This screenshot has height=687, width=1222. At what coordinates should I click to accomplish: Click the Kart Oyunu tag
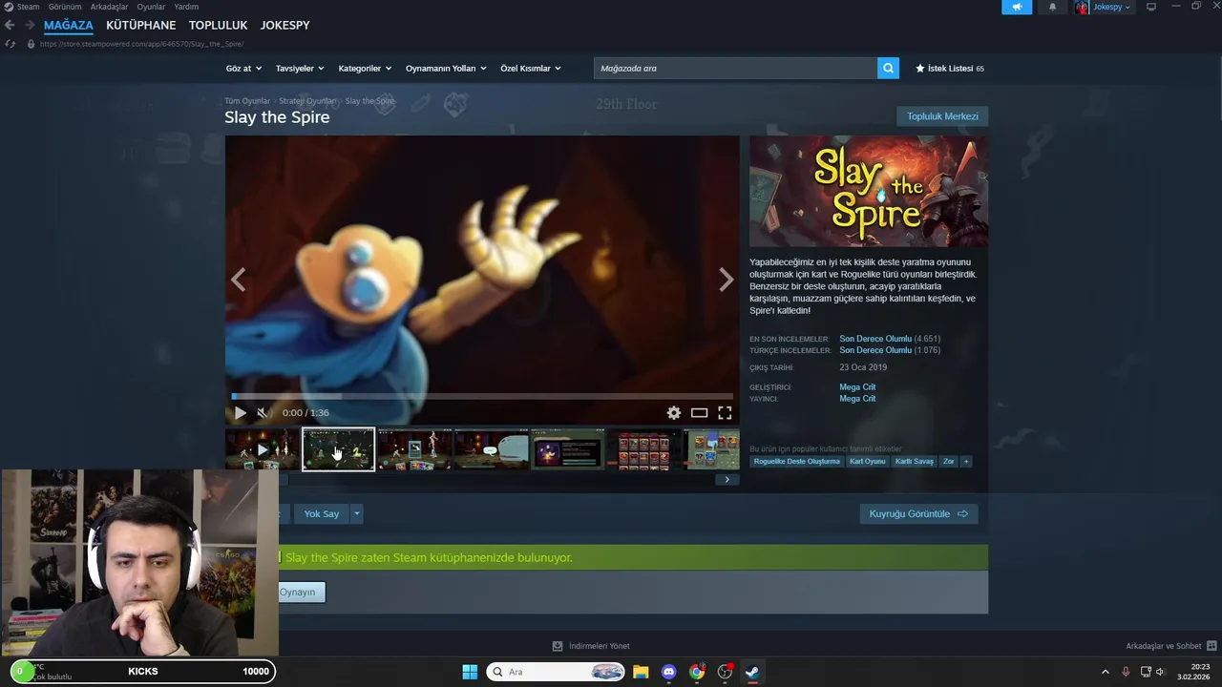click(868, 461)
